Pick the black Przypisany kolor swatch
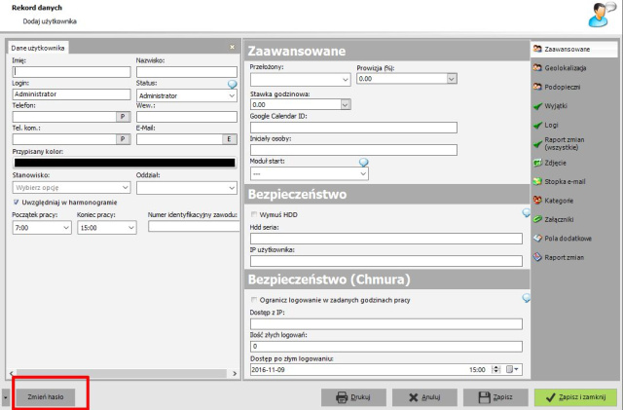This screenshot has width=623, height=410. [x=125, y=163]
